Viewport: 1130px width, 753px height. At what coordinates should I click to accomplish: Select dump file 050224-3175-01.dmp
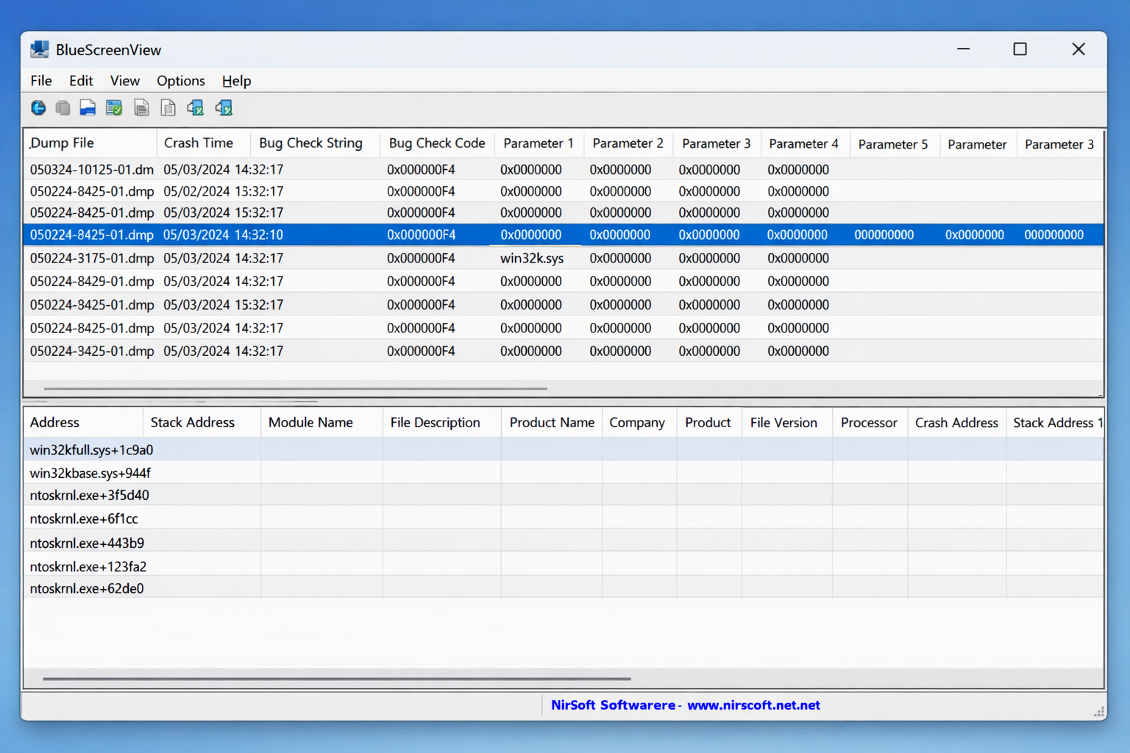[x=564, y=258]
